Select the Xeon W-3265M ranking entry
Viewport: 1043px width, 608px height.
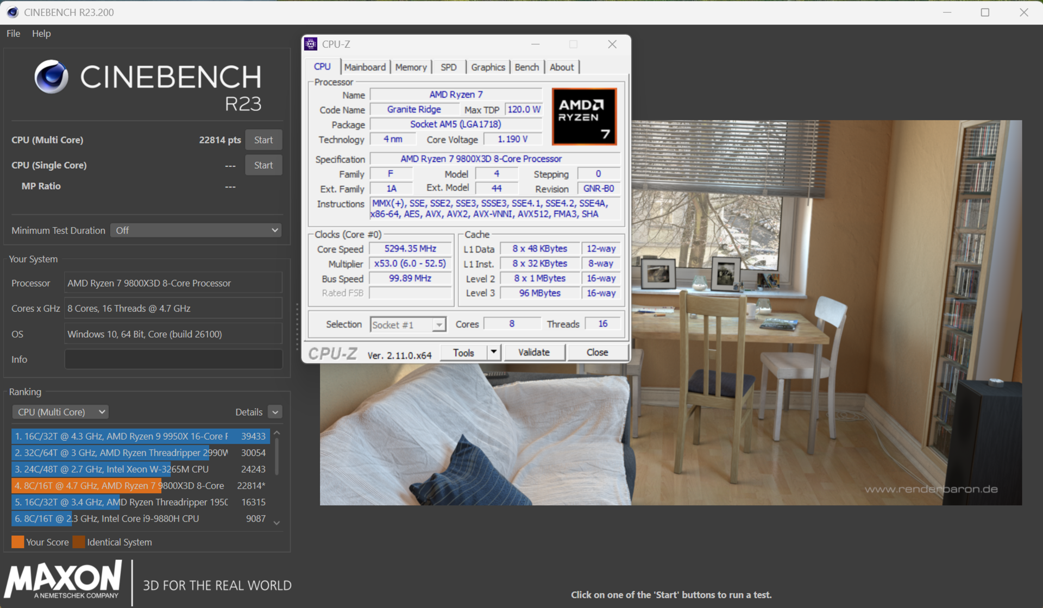click(x=141, y=469)
